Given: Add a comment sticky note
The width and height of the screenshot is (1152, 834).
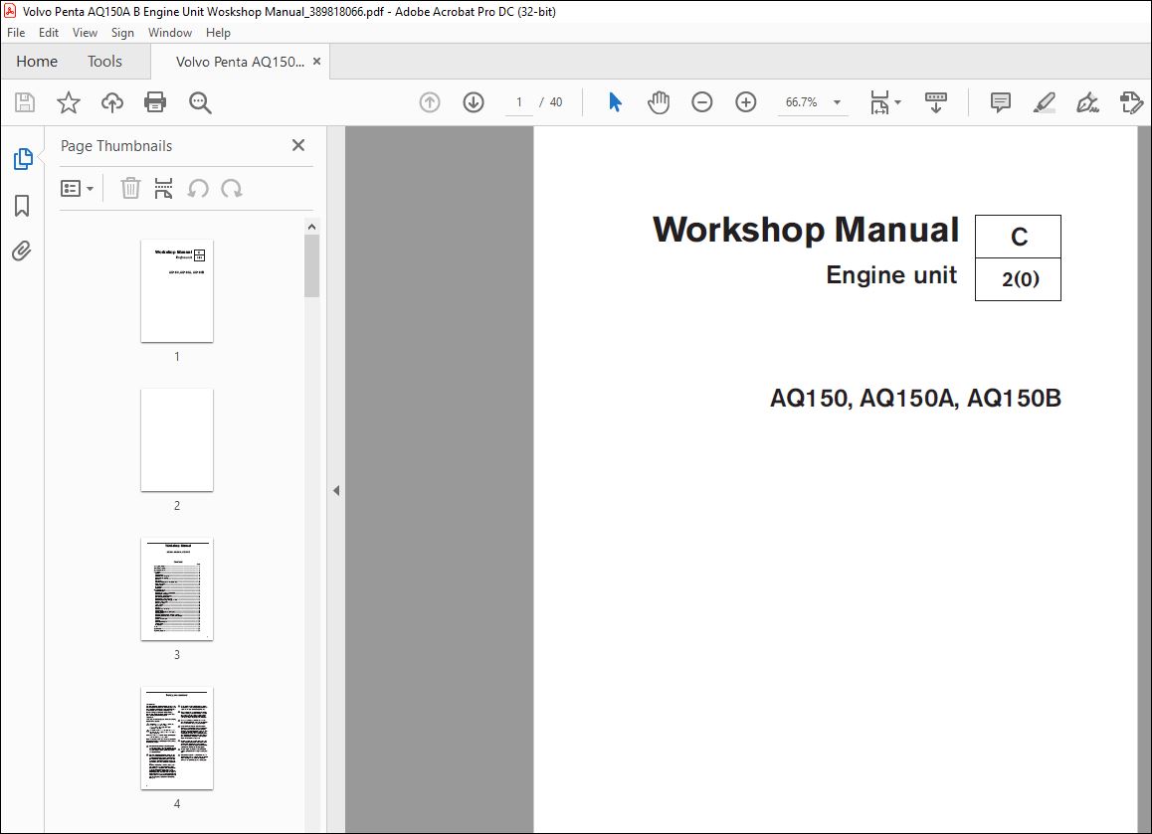Looking at the screenshot, I should click(1001, 102).
